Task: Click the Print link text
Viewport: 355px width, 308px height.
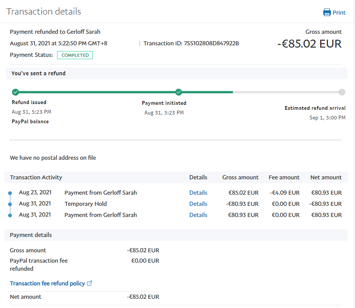Action: click(339, 13)
